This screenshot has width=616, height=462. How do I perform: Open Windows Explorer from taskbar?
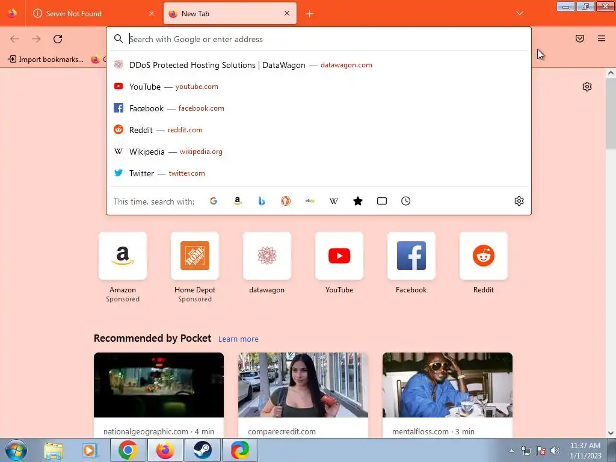pyautogui.click(x=54, y=450)
